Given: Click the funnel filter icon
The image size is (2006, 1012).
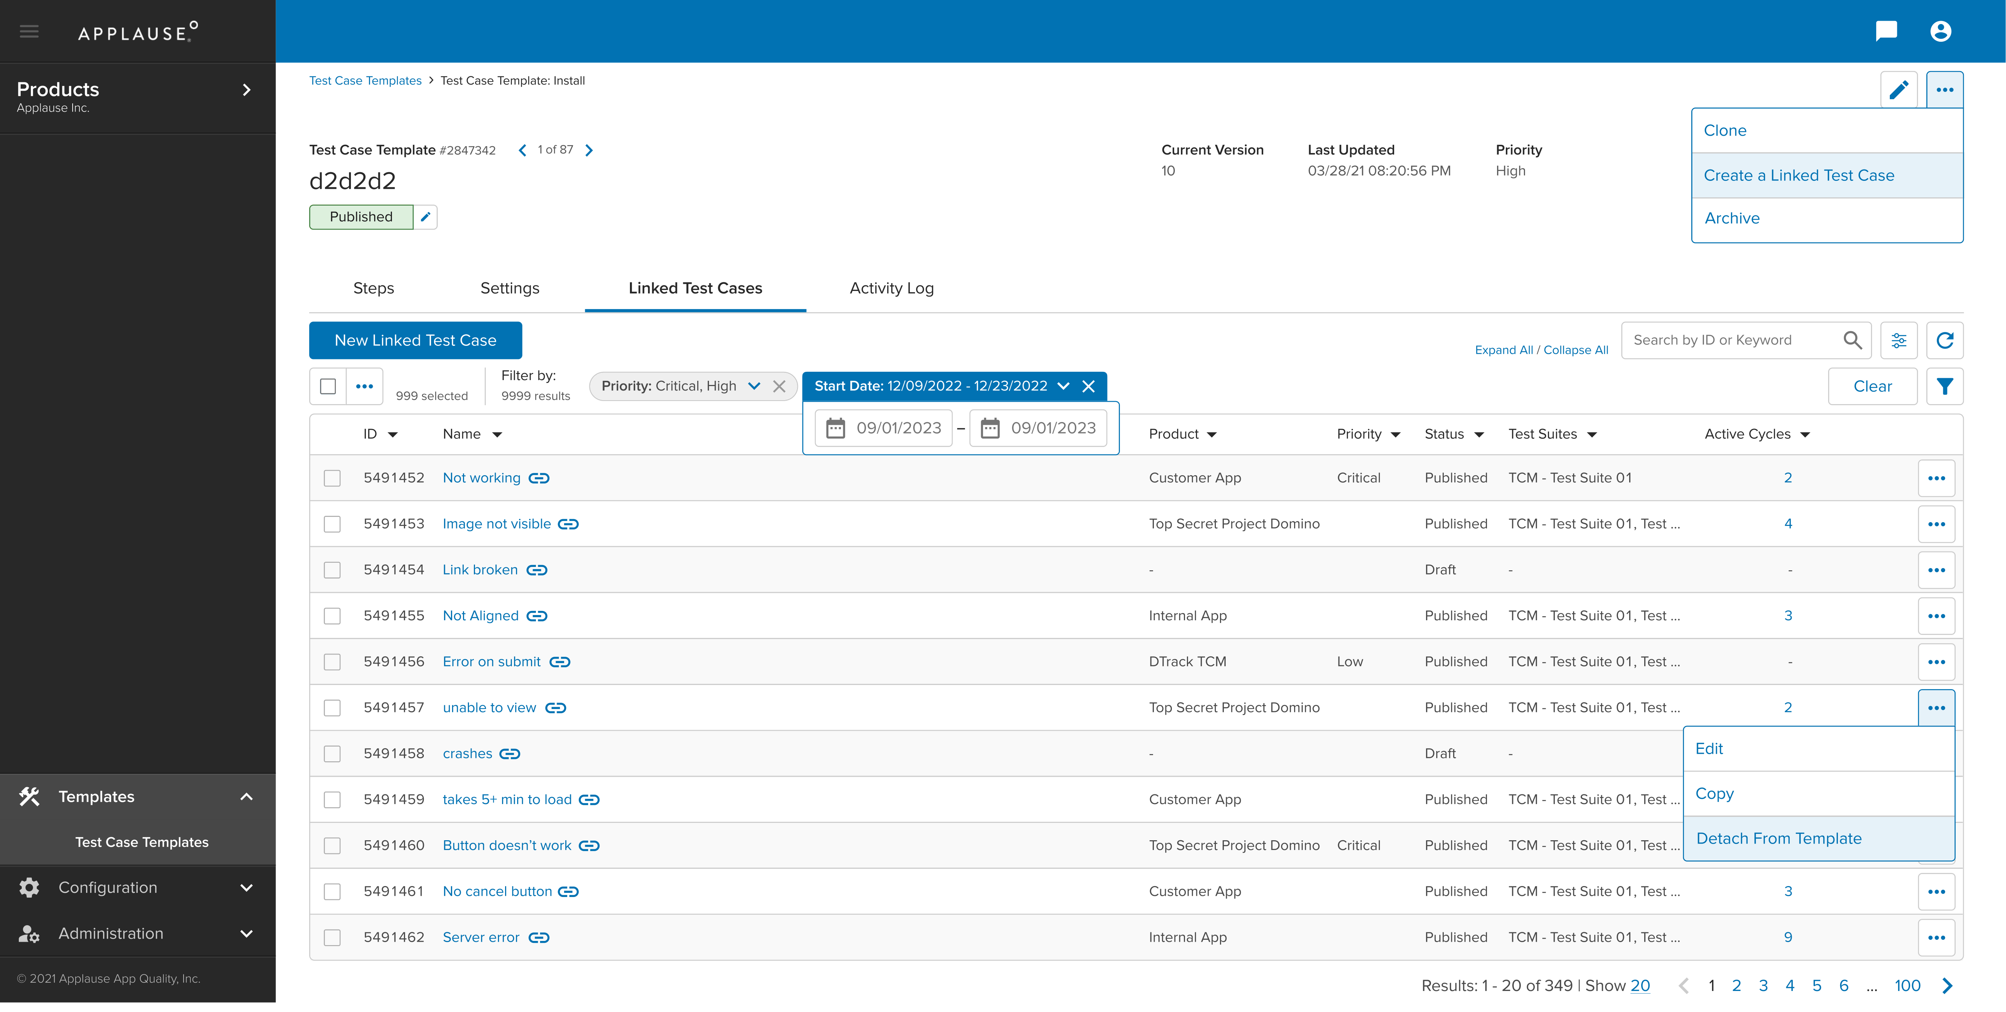Looking at the screenshot, I should (1944, 386).
